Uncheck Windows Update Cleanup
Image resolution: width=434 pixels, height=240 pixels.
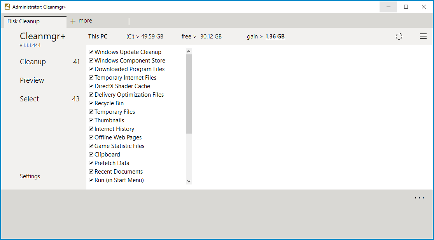[x=91, y=52]
